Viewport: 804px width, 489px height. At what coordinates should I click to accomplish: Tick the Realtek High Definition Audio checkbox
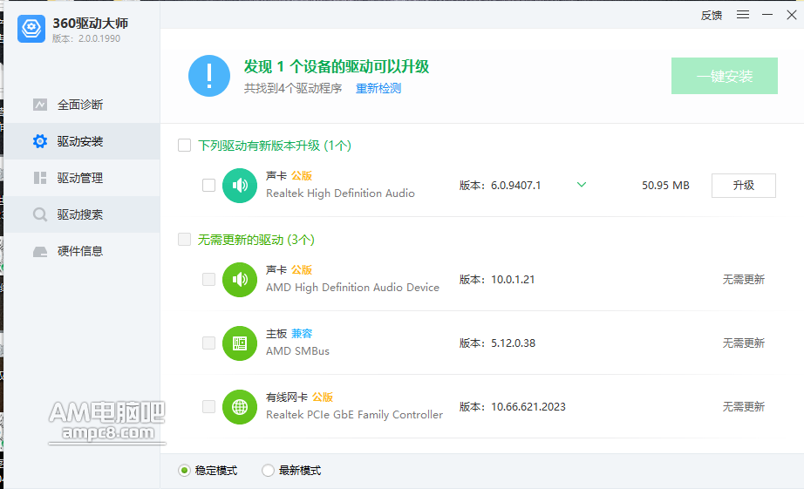coord(208,185)
